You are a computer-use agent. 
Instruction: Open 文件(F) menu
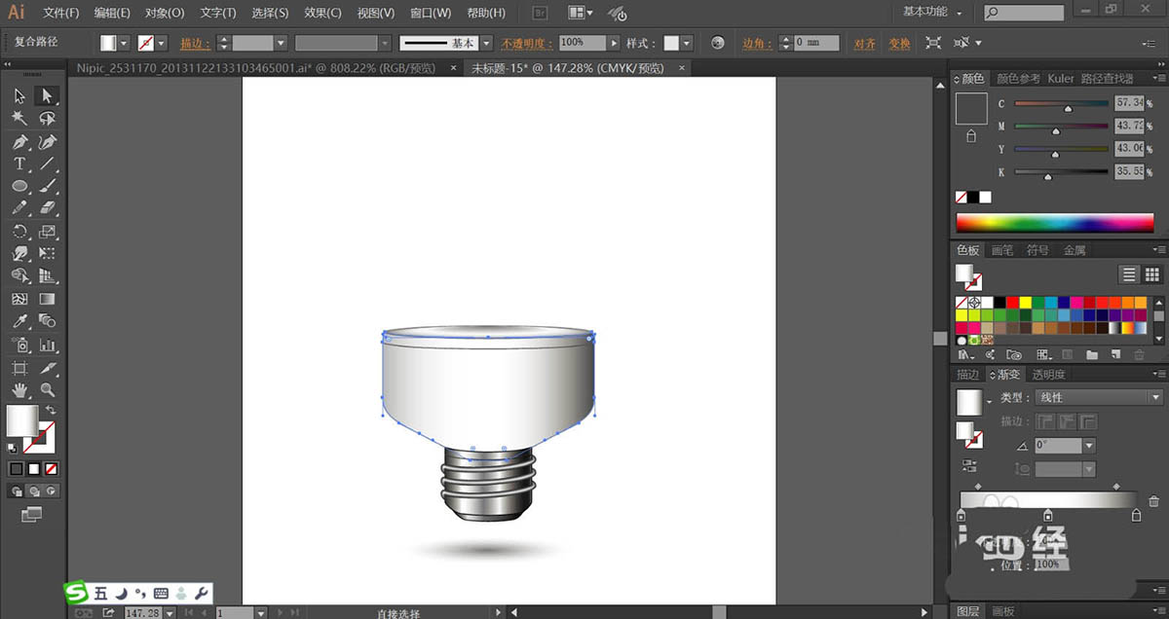[x=61, y=13]
